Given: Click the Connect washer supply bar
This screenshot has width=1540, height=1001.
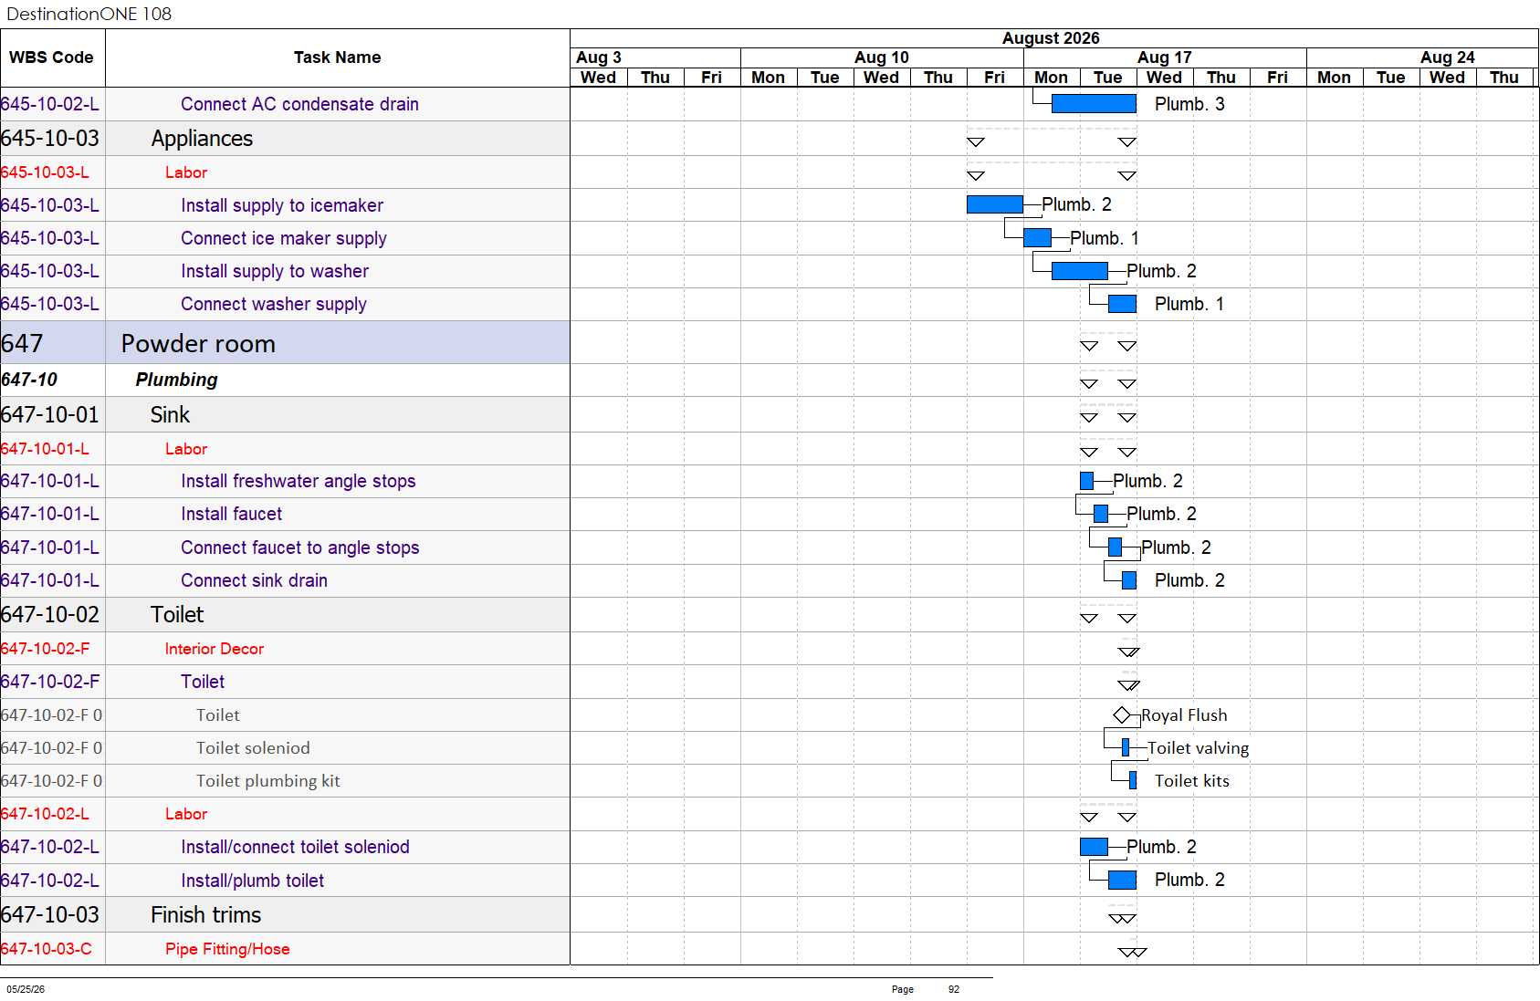Looking at the screenshot, I should [1122, 304].
